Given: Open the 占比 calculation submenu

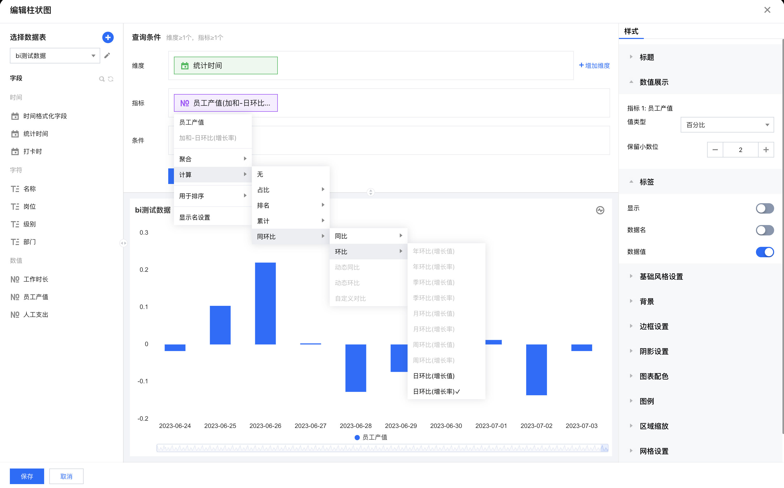Looking at the screenshot, I should point(290,190).
